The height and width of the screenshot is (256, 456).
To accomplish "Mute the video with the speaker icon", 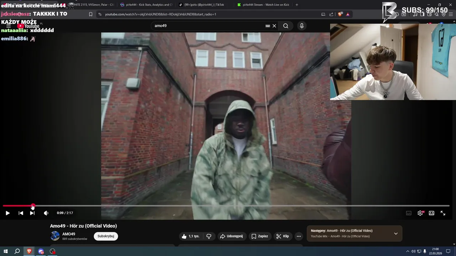I will click(x=46, y=213).
